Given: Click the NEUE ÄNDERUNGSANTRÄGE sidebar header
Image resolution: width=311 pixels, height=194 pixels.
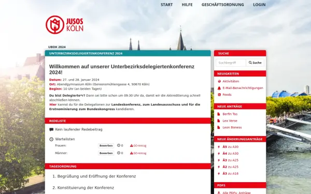Looking at the screenshot, I should [x=240, y=139].
